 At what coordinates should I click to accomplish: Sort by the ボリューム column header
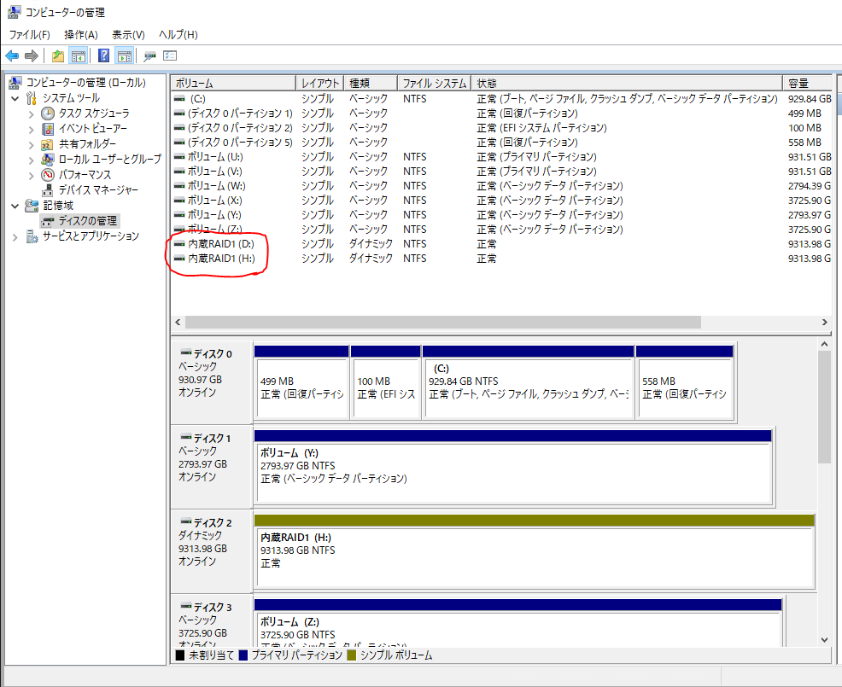point(234,83)
